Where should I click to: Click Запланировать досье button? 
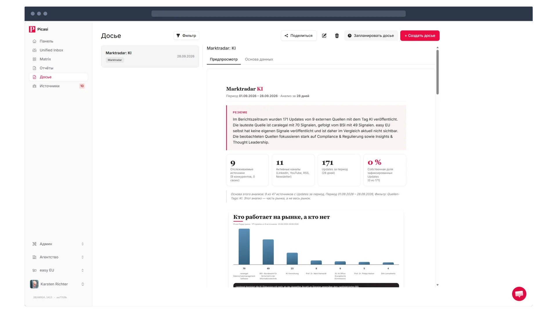[371, 36]
